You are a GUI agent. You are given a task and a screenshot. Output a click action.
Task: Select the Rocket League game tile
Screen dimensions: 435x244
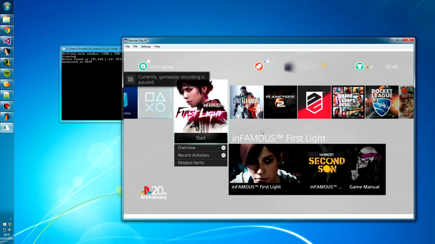click(x=382, y=102)
